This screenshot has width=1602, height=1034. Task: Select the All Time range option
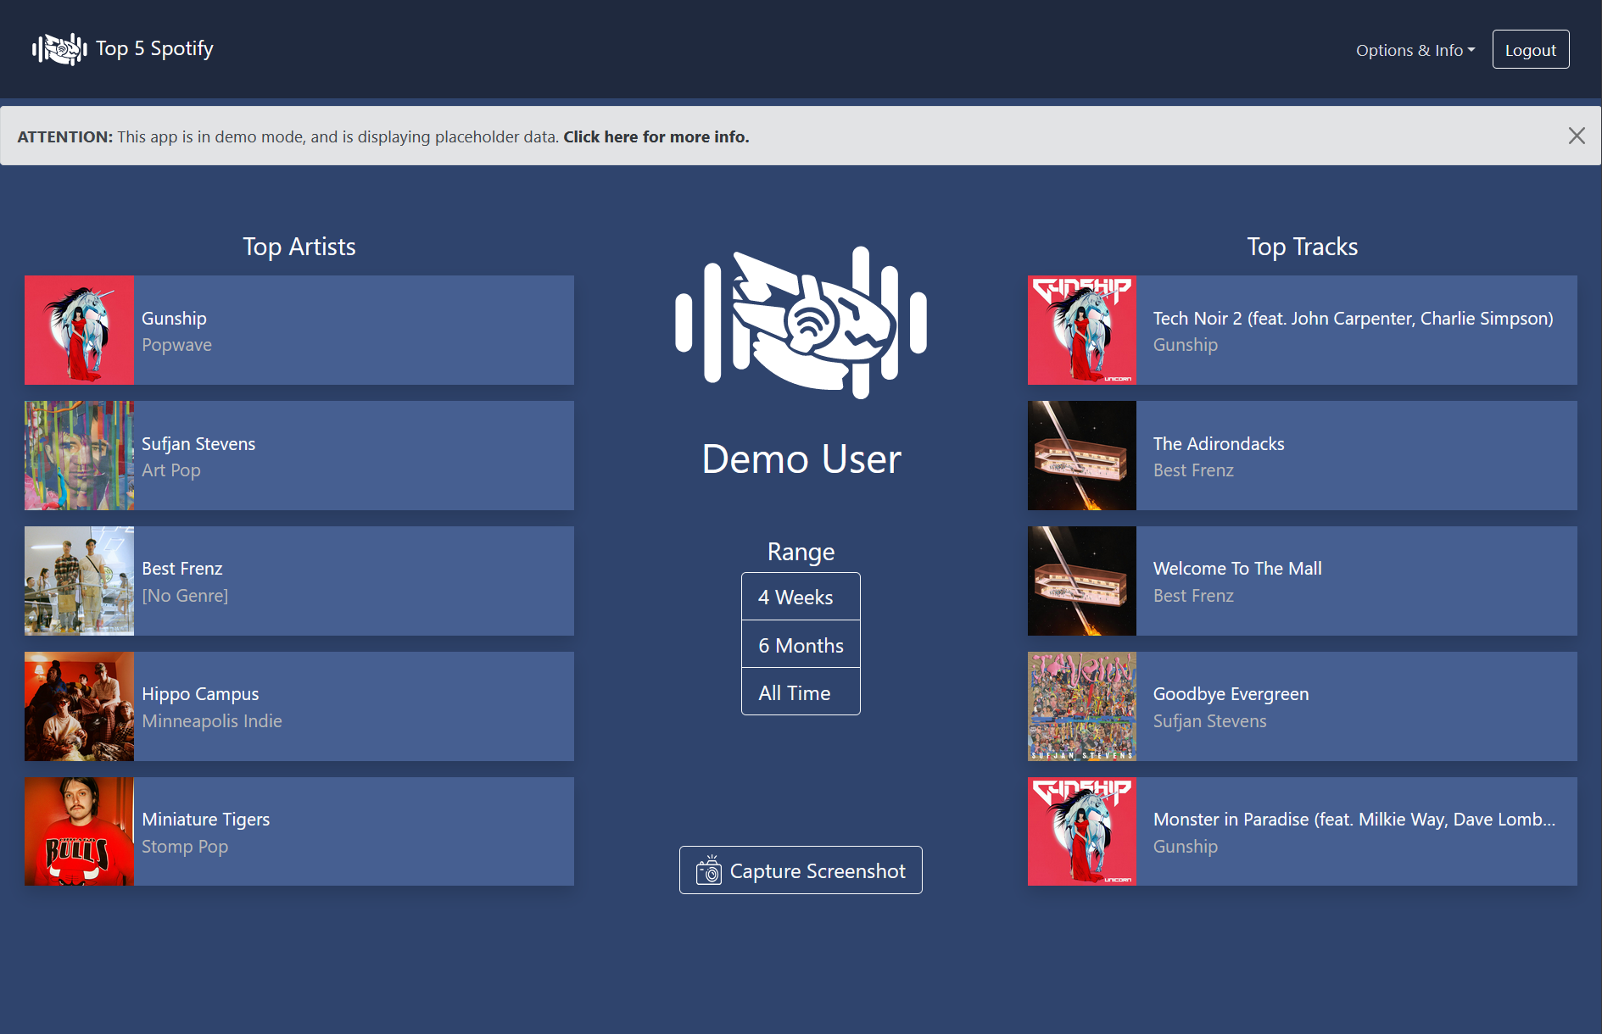[x=801, y=692]
